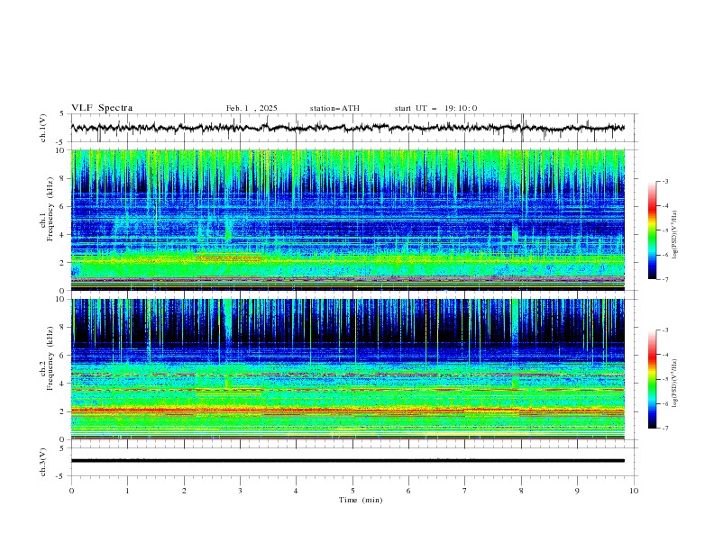
Task: Click the ch.3 voltage flat trace
Action: point(347,461)
